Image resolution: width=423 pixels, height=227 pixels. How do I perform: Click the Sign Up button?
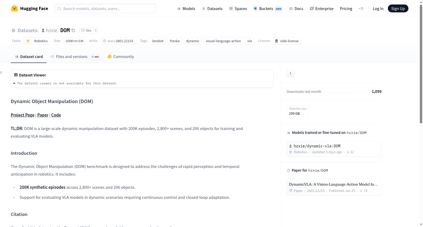point(398,8)
